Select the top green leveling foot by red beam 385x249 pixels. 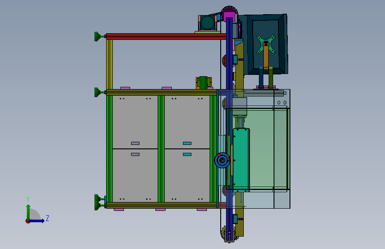[98, 36]
